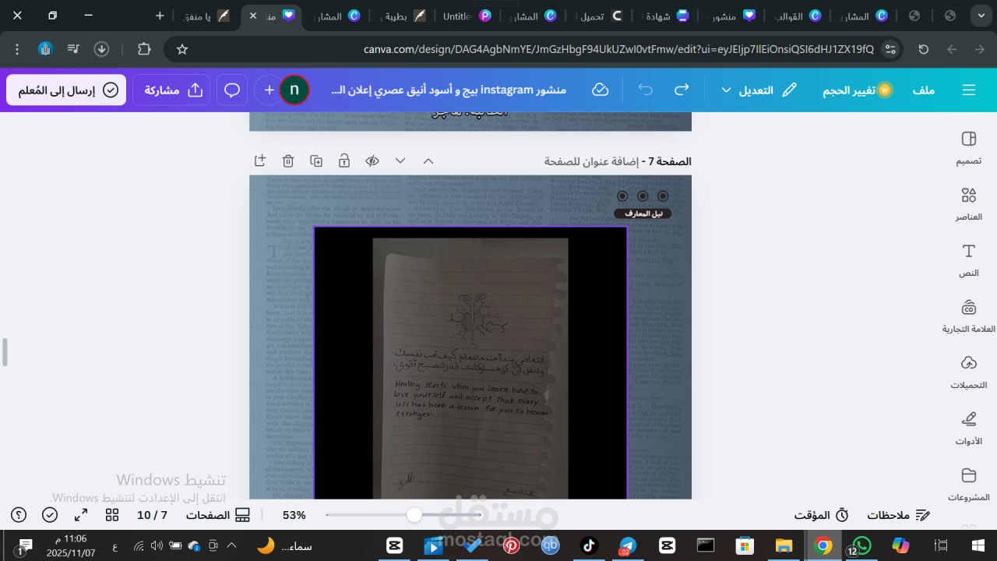Delete page 7 with the trash icon
Screen dimensions: 997x561
[288, 161]
